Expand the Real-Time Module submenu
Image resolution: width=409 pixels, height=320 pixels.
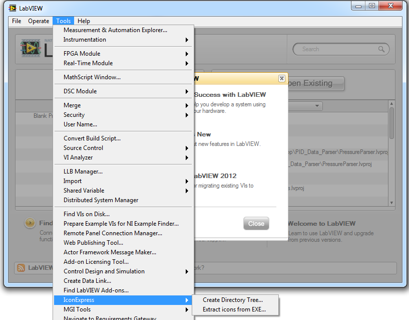[123, 63]
